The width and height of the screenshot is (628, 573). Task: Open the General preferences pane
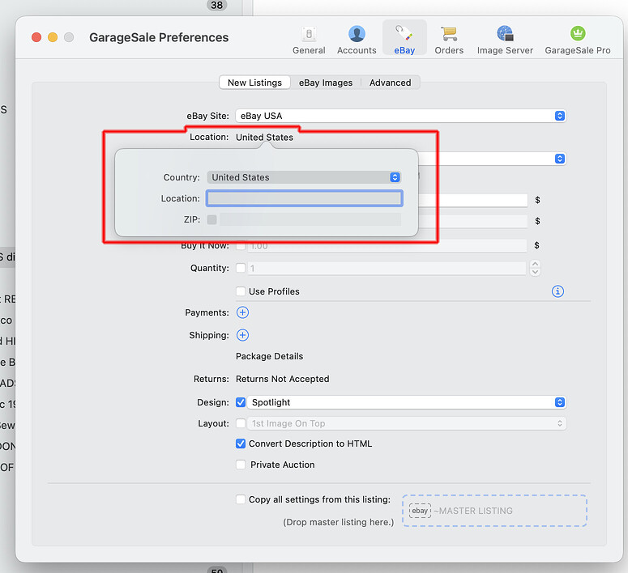[309, 40]
